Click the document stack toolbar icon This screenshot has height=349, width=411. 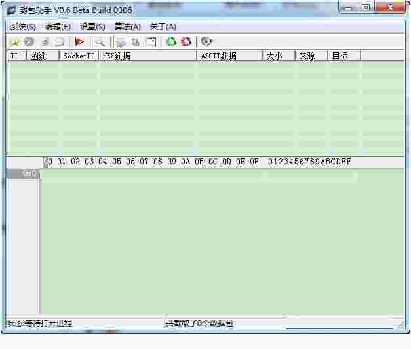click(x=121, y=42)
